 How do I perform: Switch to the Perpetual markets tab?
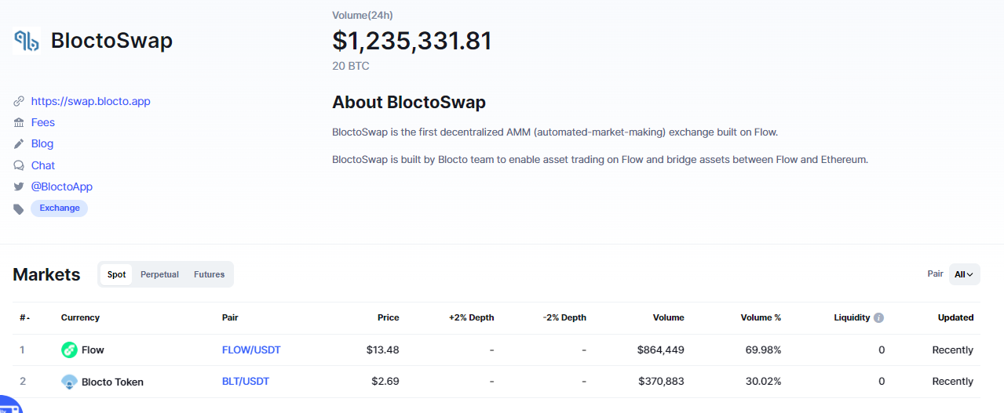click(x=159, y=274)
